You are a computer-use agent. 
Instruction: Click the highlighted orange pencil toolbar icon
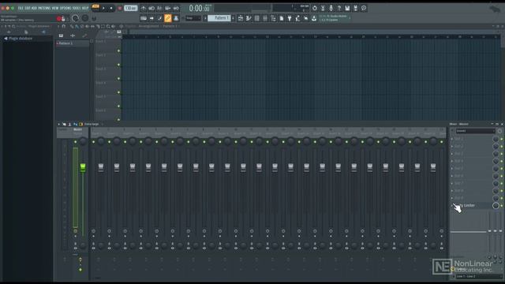pos(167,18)
